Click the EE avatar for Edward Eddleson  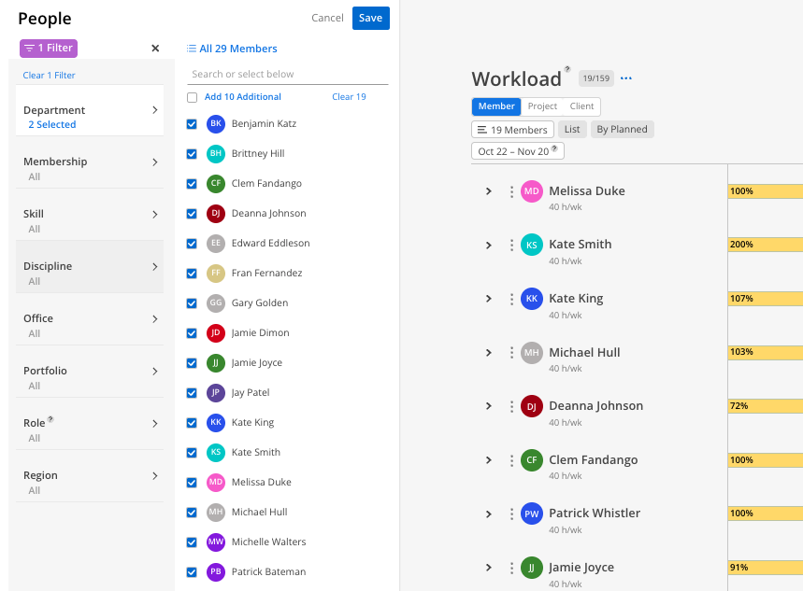pos(216,243)
